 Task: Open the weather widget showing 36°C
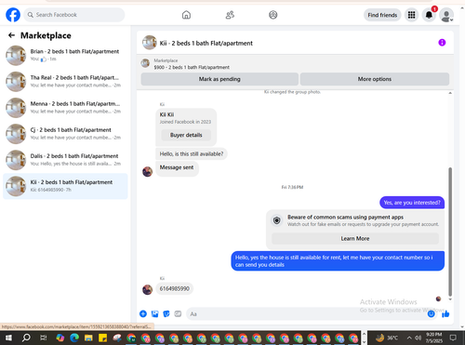pyautogui.click(x=387, y=338)
